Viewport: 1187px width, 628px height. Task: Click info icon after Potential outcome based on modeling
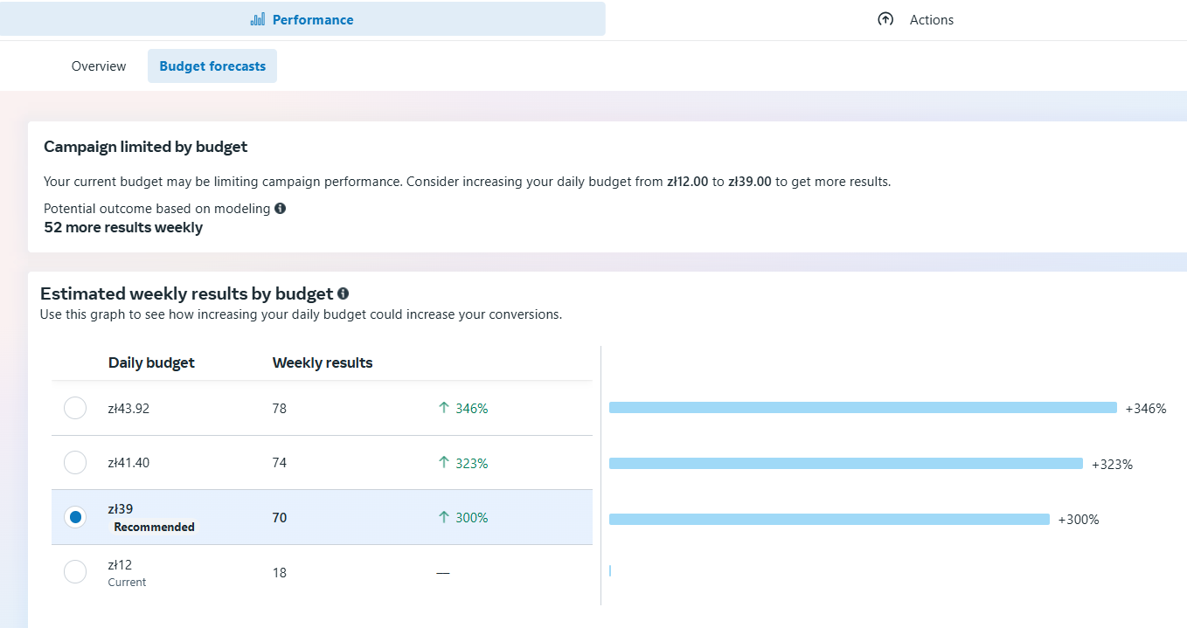(x=280, y=208)
